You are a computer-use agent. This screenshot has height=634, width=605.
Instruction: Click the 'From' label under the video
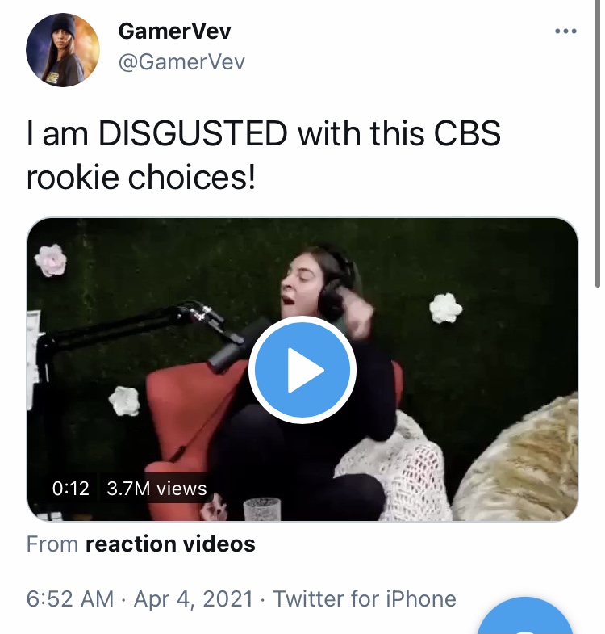click(52, 544)
